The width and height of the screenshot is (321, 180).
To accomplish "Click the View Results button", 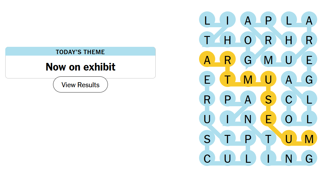I will pos(80,85).
